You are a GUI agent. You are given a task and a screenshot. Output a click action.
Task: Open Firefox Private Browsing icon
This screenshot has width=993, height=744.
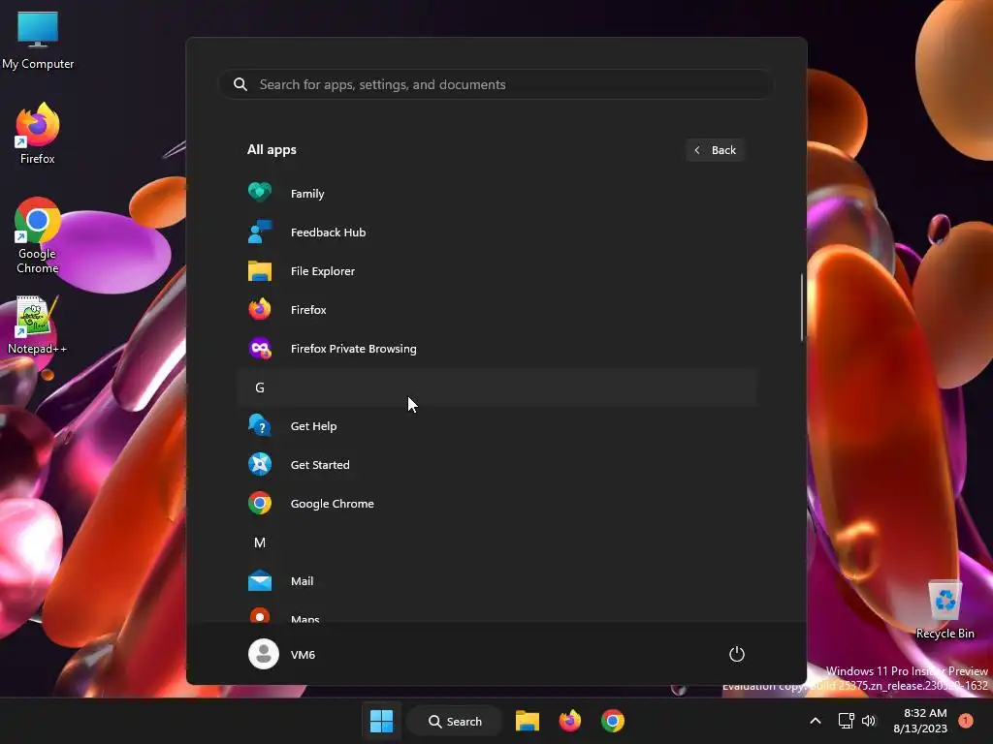pyautogui.click(x=260, y=349)
